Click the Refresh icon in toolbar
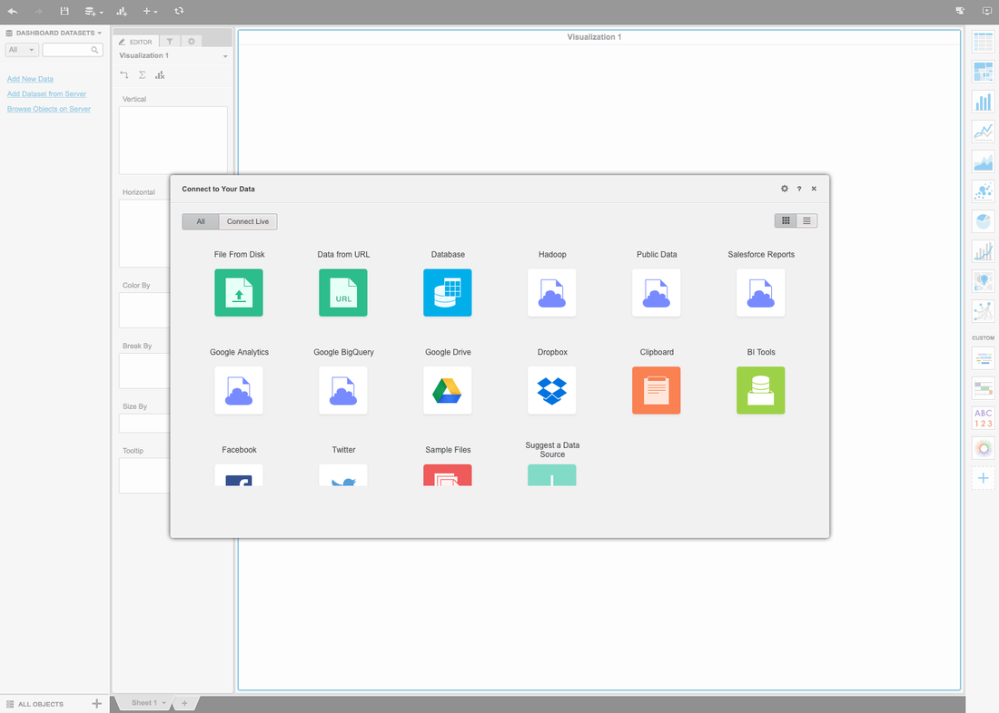The image size is (999, 713). 179,11
